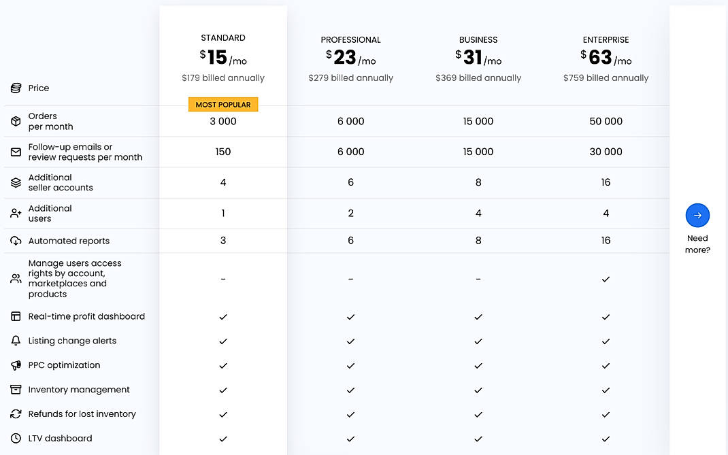Click the Business column checkmark for Refunds for lost inventory
Image resolution: width=728 pixels, height=455 pixels.
478,414
